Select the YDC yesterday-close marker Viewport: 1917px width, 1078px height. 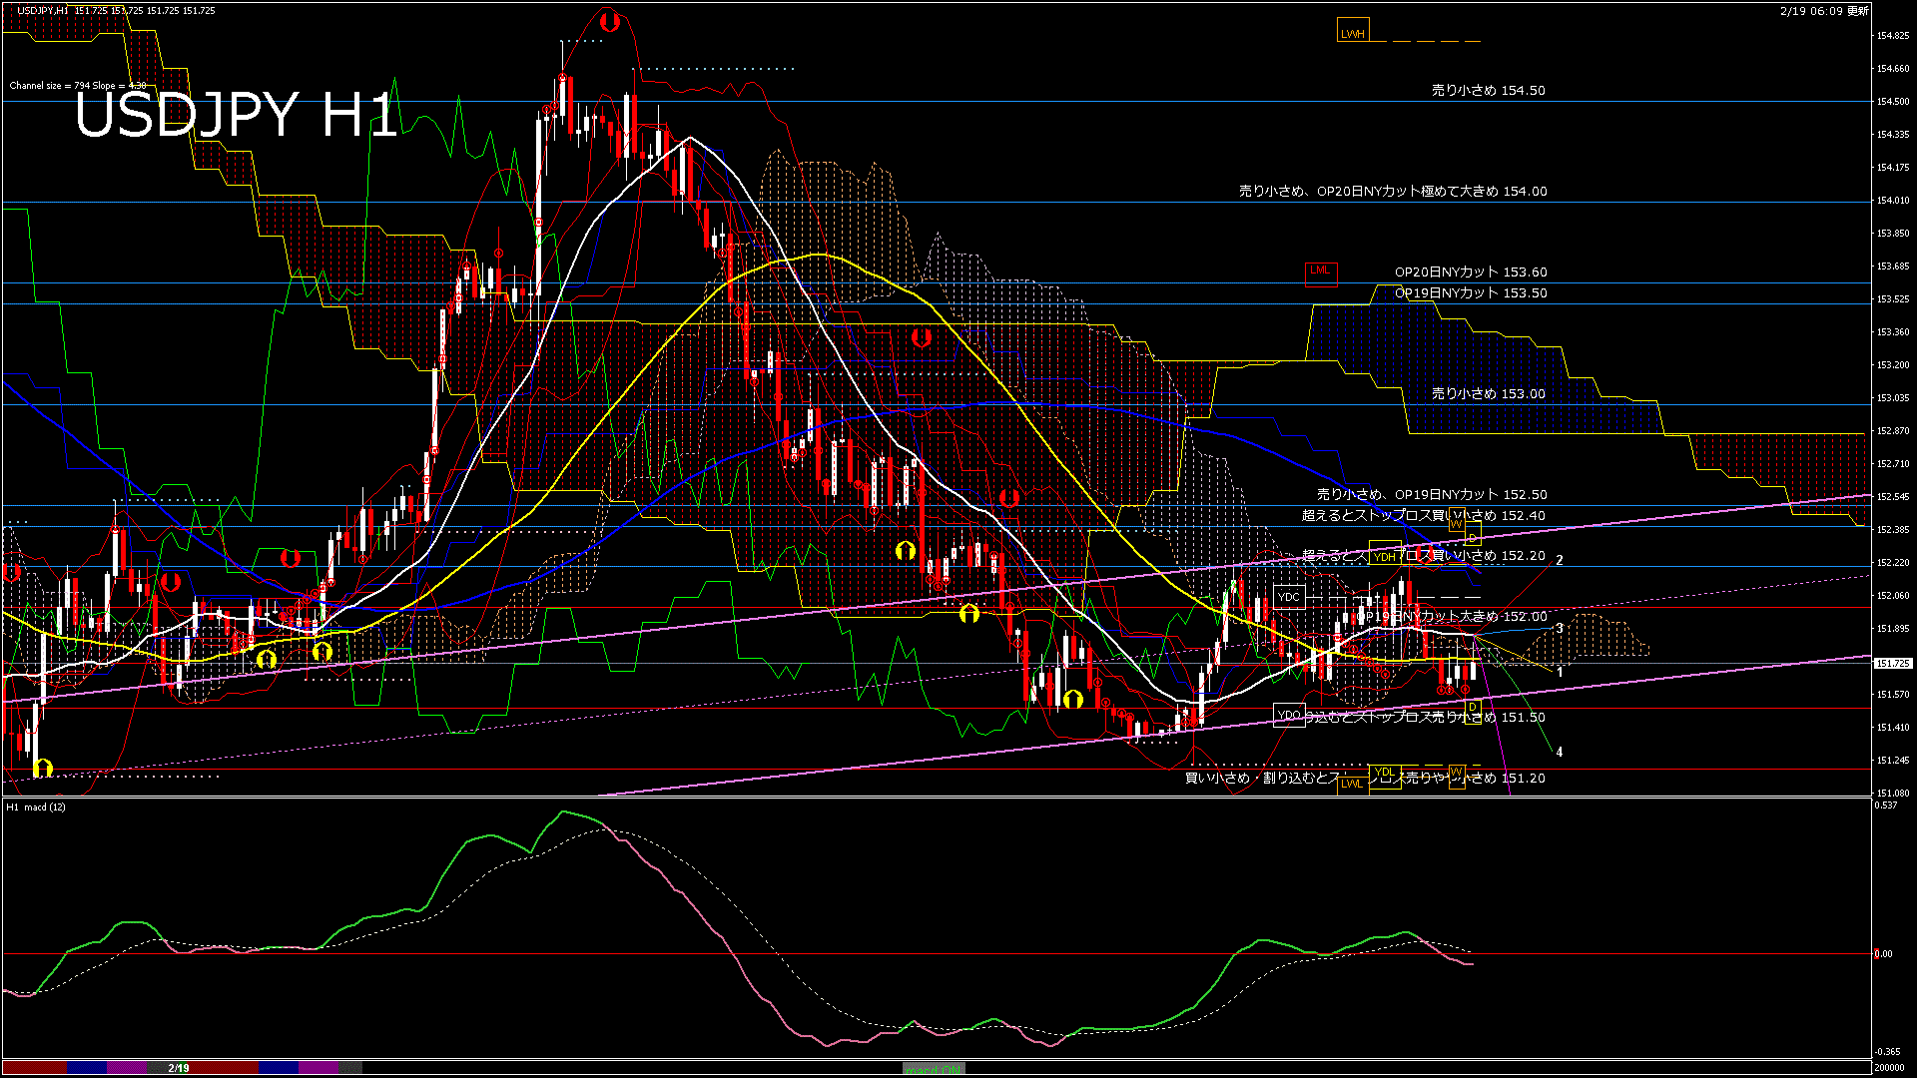point(1289,597)
